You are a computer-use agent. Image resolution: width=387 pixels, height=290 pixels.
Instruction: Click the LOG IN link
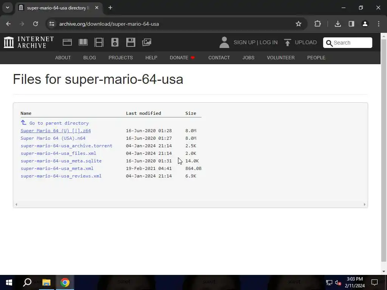[269, 42]
